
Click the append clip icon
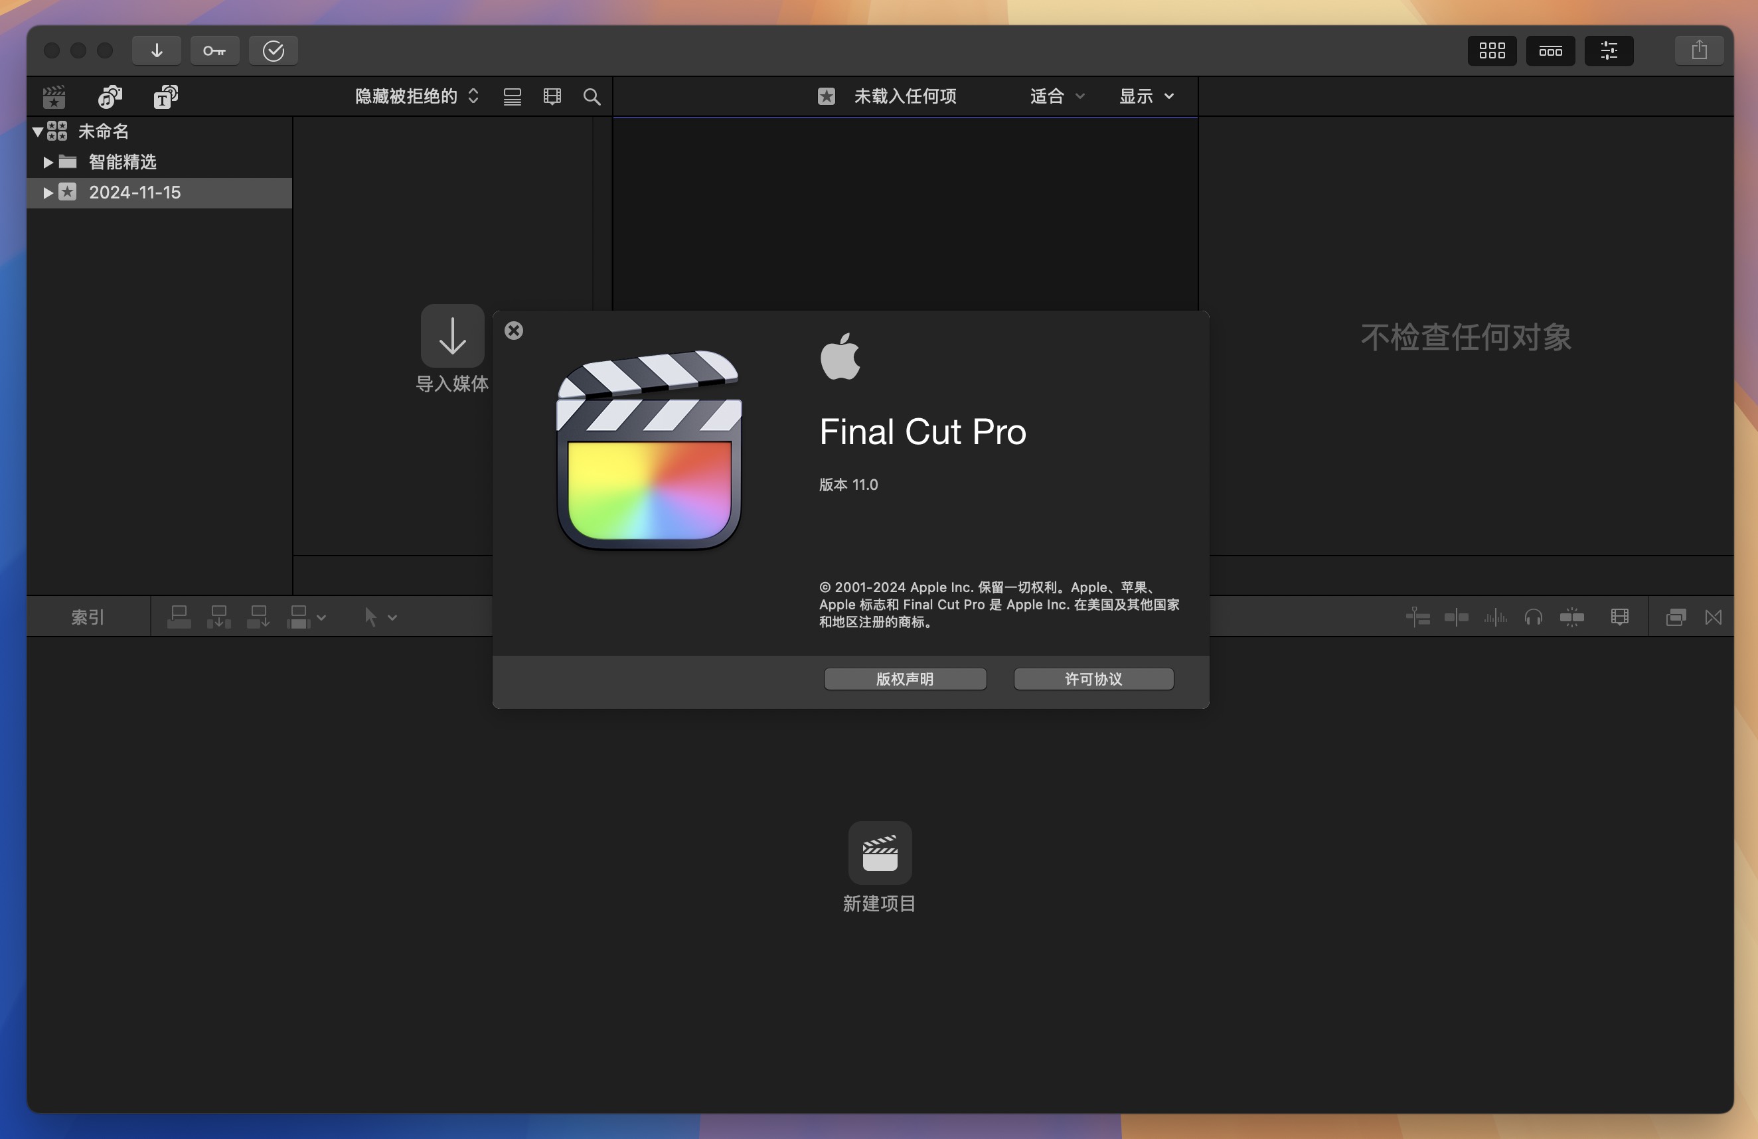[x=258, y=617]
